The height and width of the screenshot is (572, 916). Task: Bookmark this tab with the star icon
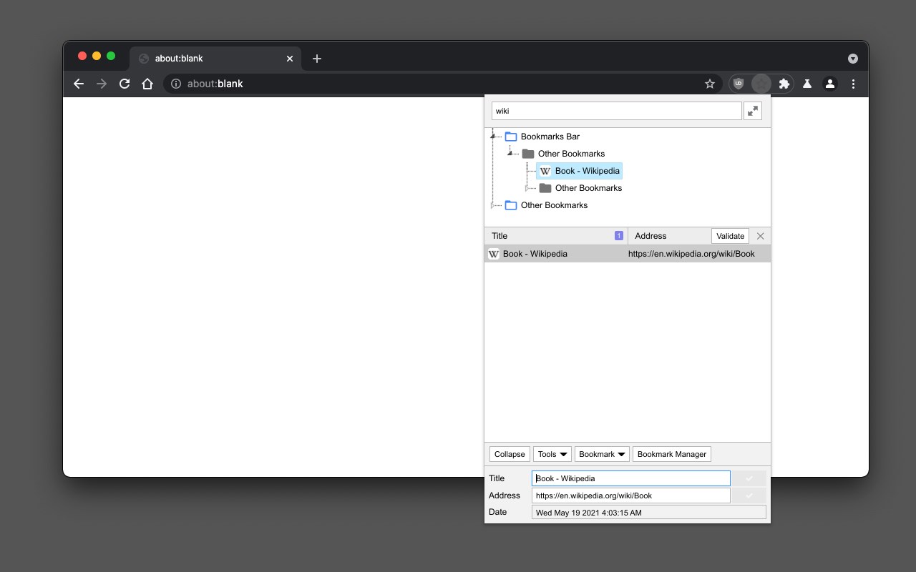710,84
